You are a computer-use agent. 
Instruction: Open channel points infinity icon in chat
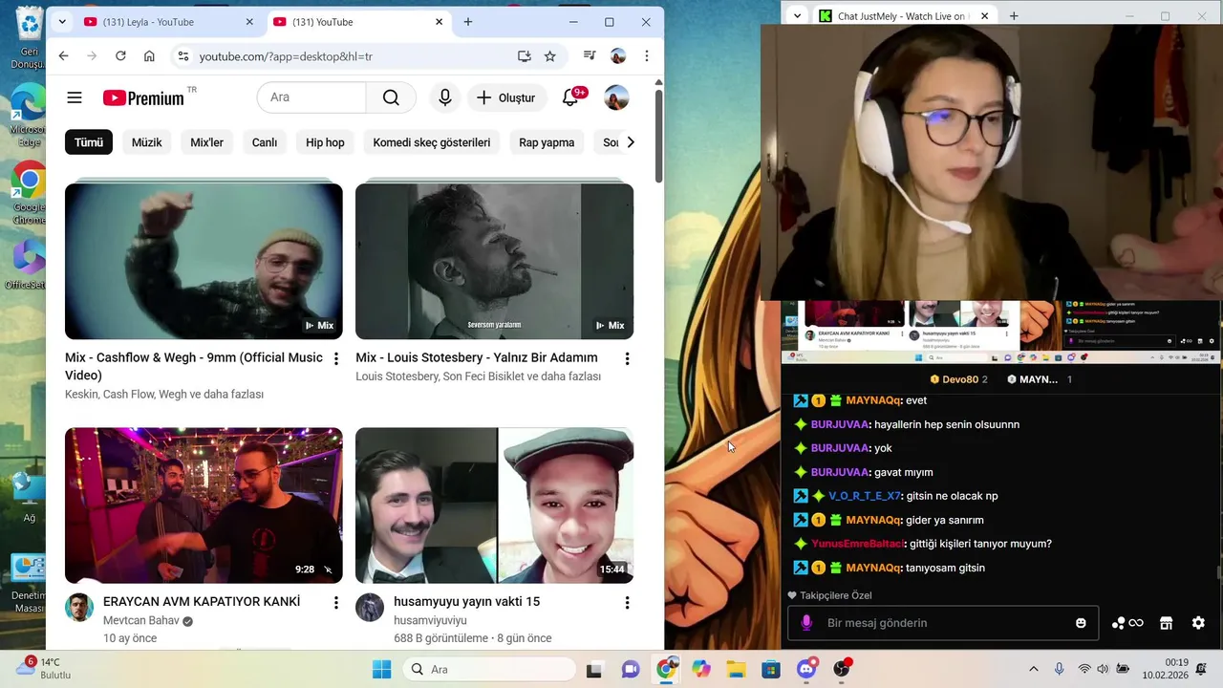(x=1127, y=623)
